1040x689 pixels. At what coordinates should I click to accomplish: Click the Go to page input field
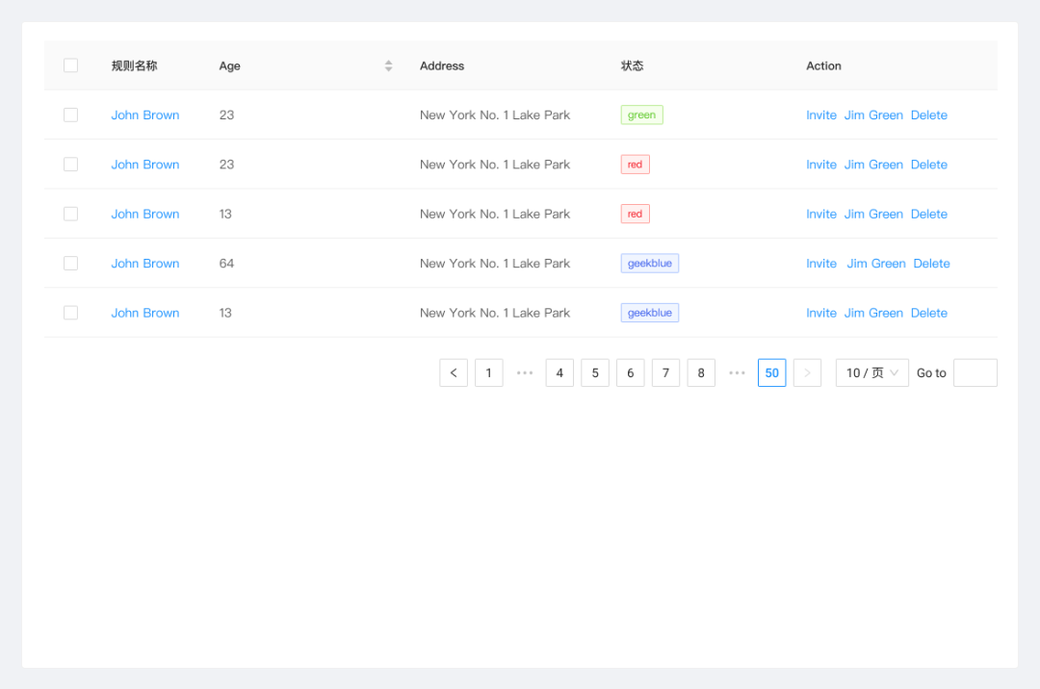coord(975,373)
